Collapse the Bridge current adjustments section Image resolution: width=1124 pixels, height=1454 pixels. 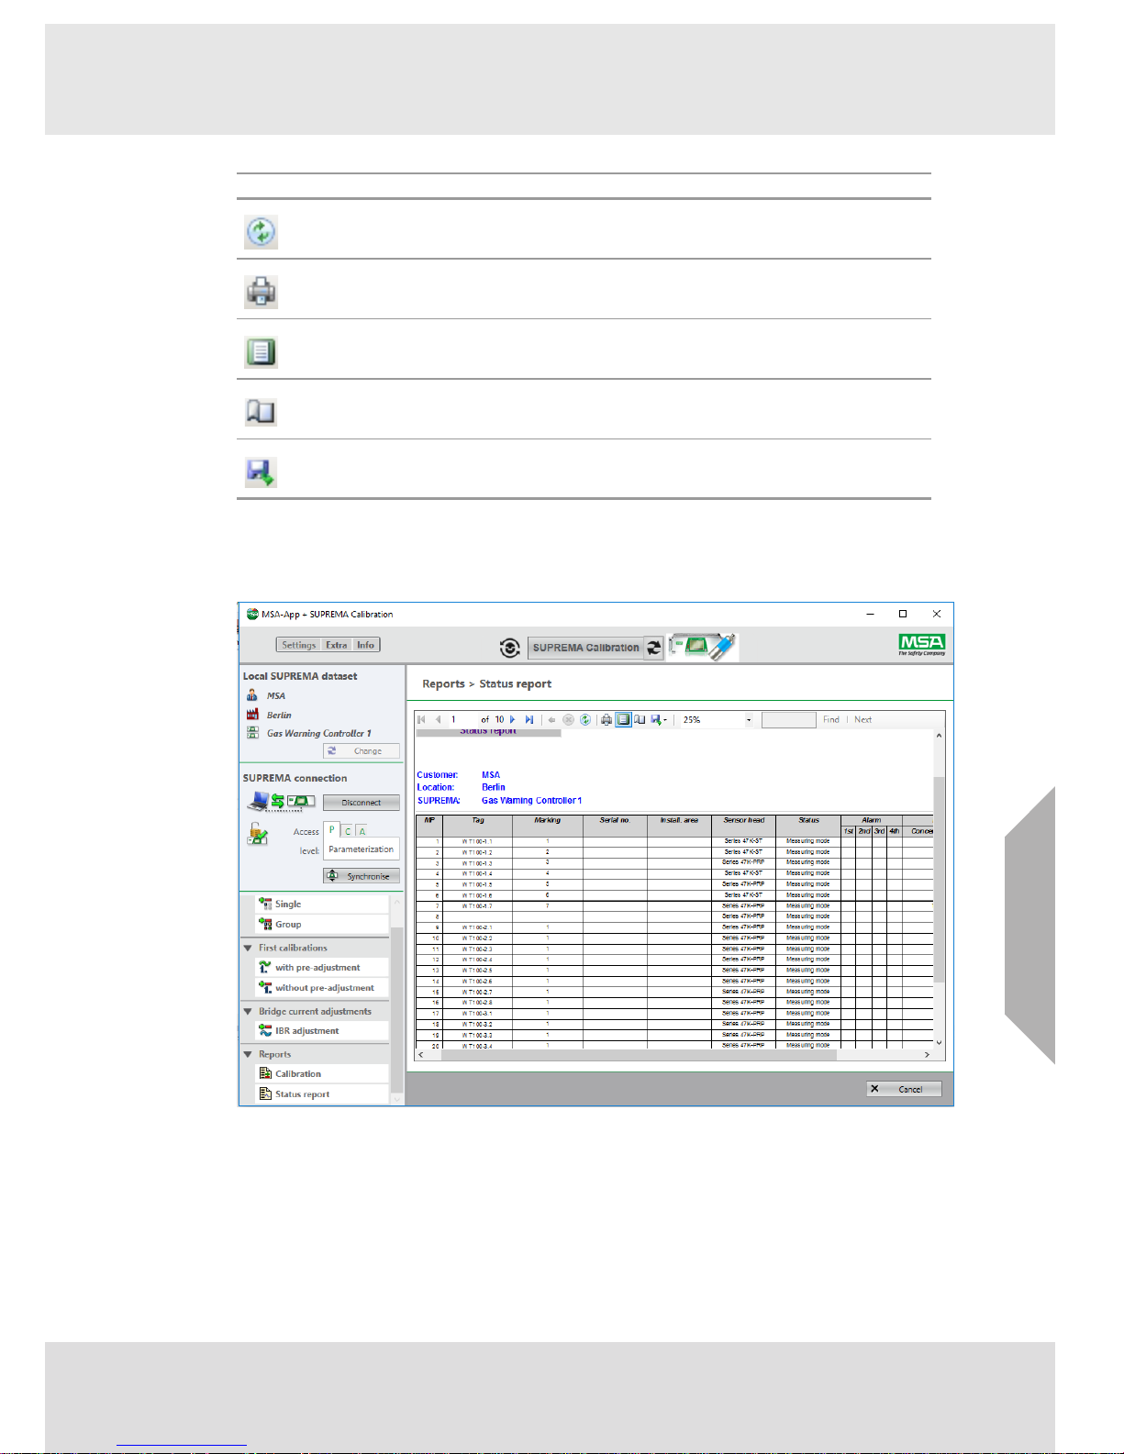248,1011
